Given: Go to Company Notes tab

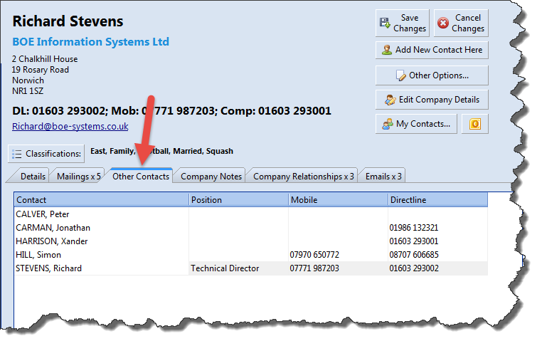Looking at the screenshot, I should 211,176.
